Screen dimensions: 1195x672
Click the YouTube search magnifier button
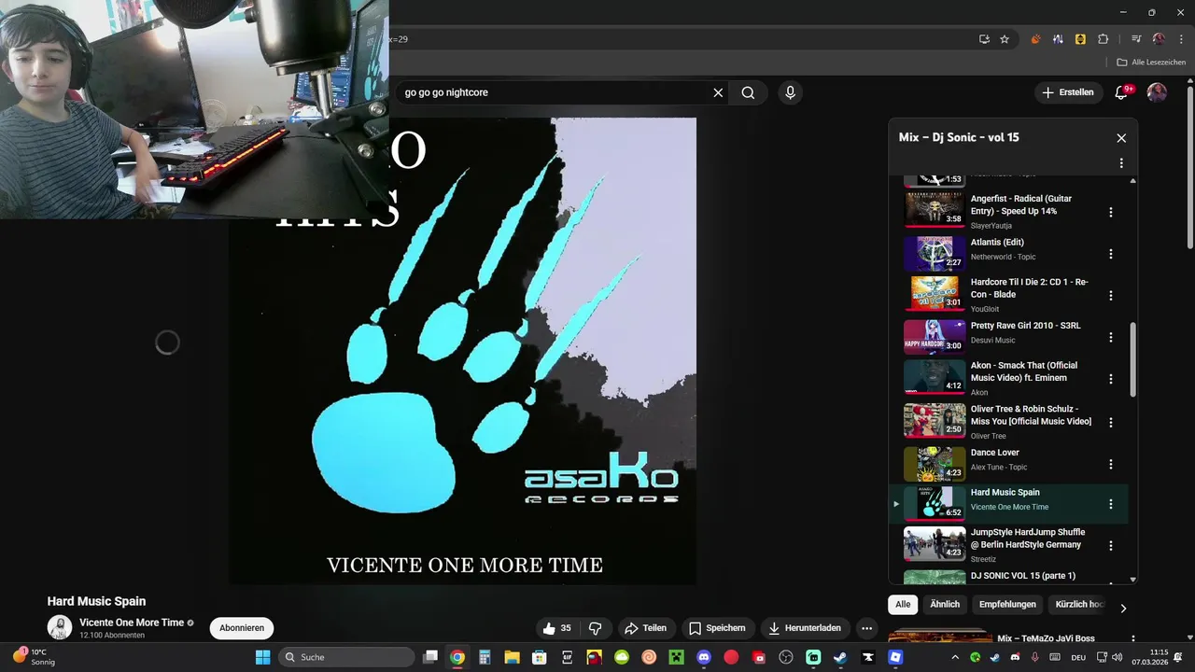[748, 92]
